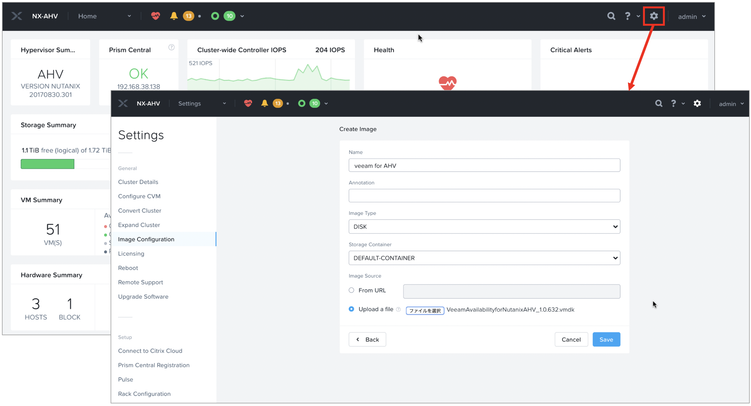Click the Annotation input field

[x=484, y=196]
